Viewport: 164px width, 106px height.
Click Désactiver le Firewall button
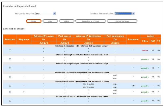click(91, 21)
